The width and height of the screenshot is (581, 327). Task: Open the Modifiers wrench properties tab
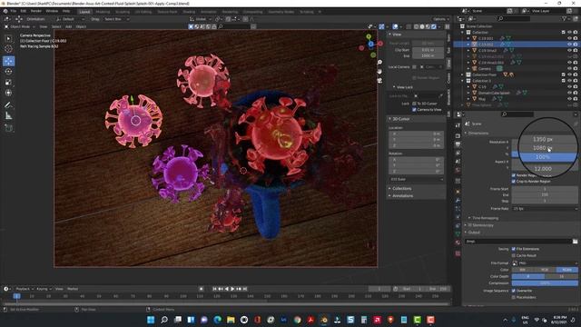click(x=458, y=200)
